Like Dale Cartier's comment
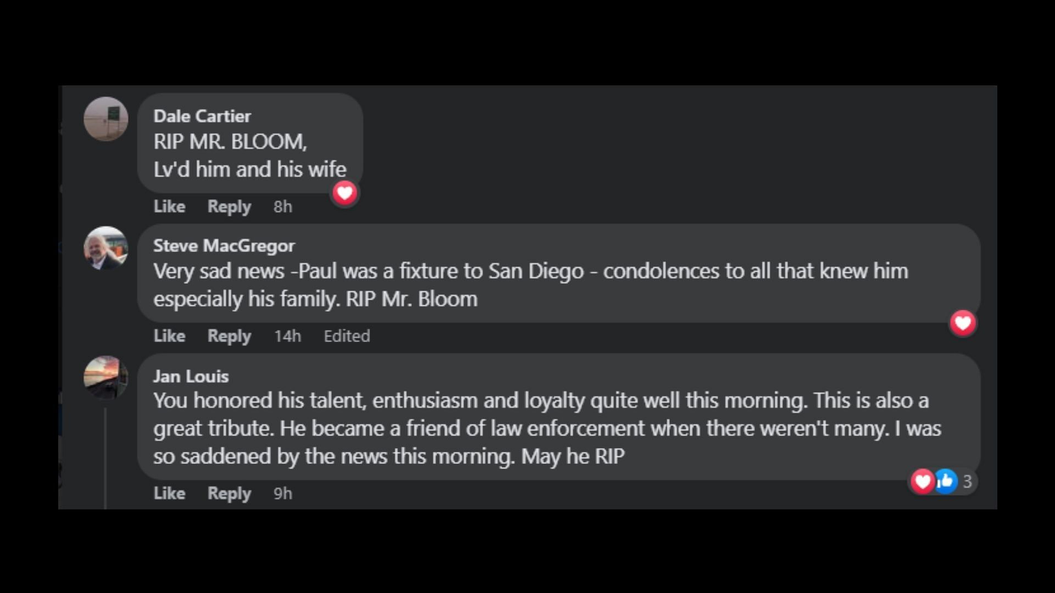The image size is (1055, 593). tap(169, 206)
